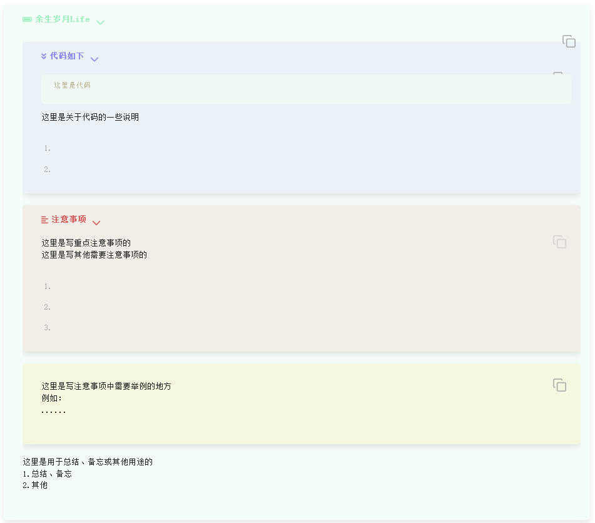Click the double-chevron icon beside 代码如下
This screenshot has height=523, width=595.
click(44, 56)
